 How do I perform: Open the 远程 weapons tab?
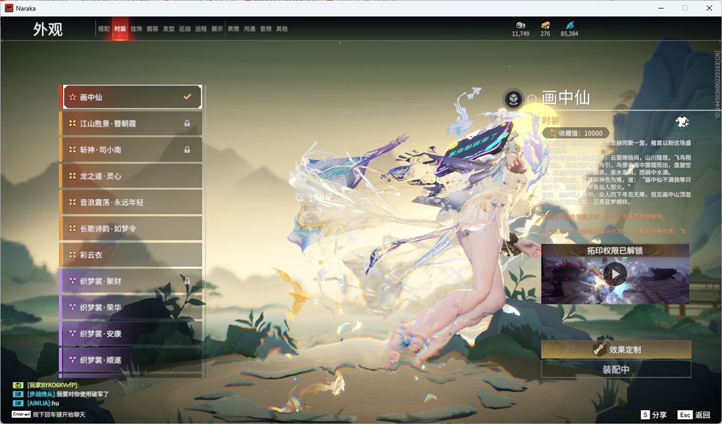point(201,29)
